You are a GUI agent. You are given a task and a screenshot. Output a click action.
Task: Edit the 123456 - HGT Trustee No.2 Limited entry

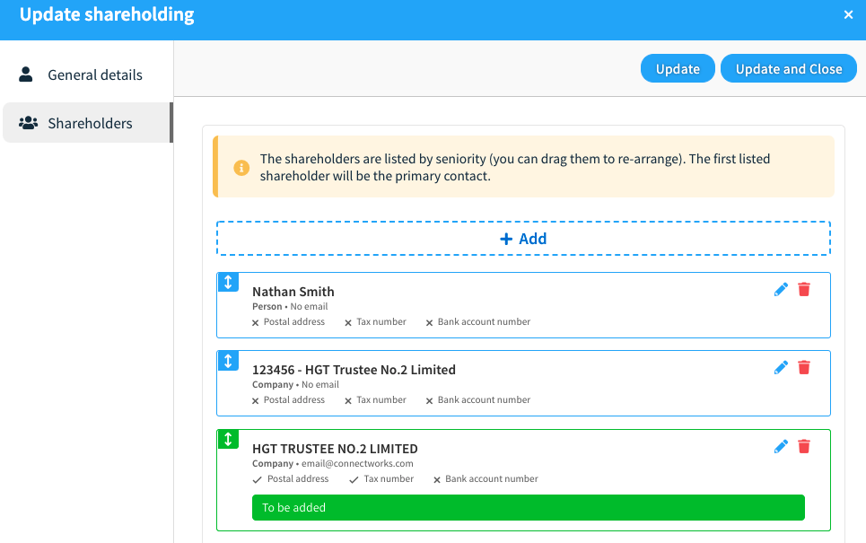(x=781, y=367)
